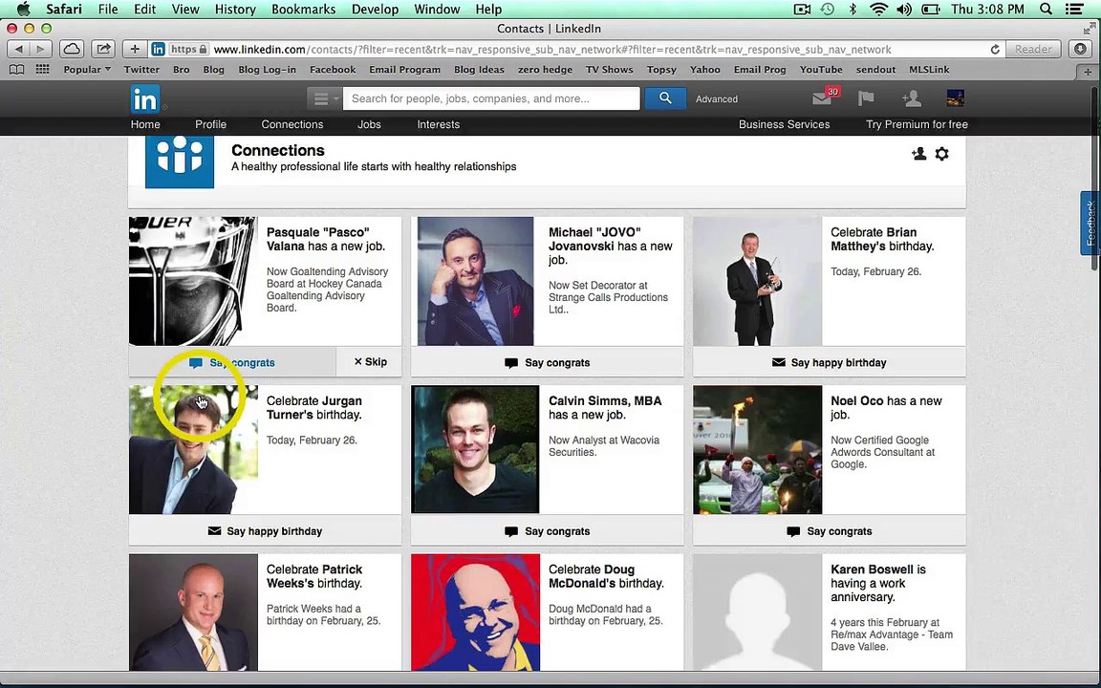Screen dimensions: 1101x688
Task: Open Connections settings gear icon
Action: pyautogui.click(x=942, y=154)
